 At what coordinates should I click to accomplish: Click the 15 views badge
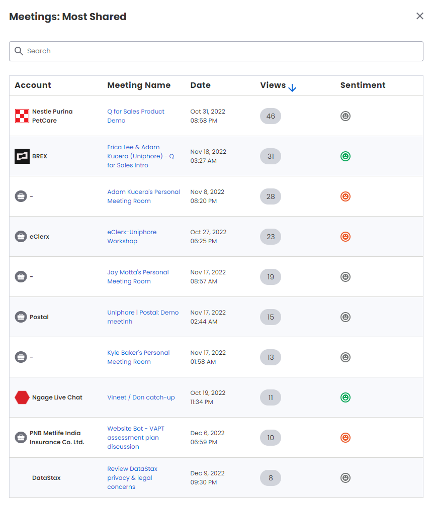click(x=271, y=317)
